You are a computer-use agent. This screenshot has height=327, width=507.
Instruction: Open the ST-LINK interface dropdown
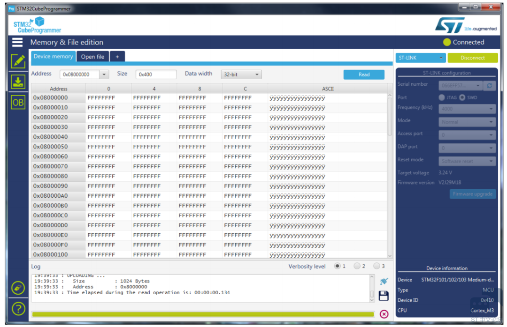tap(420, 58)
